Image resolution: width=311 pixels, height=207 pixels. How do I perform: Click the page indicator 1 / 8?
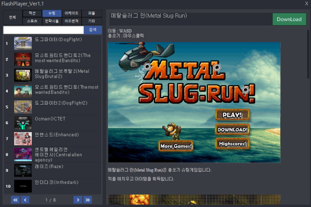pos(51,200)
